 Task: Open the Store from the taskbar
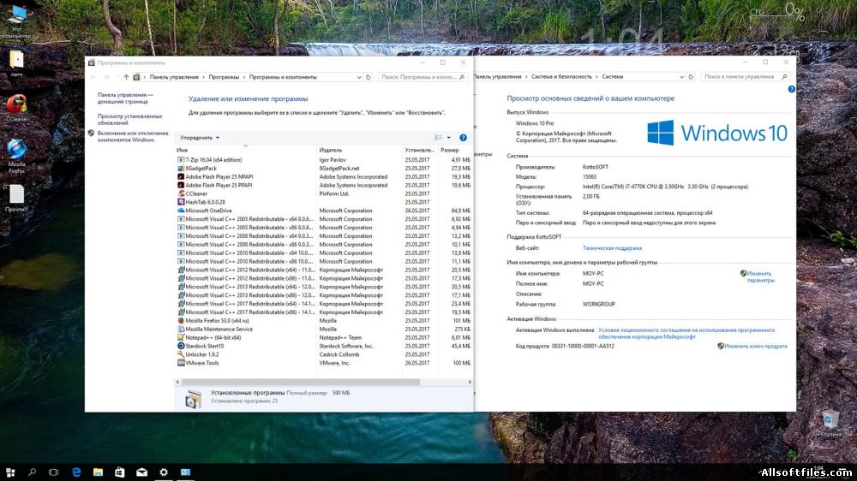pos(120,472)
